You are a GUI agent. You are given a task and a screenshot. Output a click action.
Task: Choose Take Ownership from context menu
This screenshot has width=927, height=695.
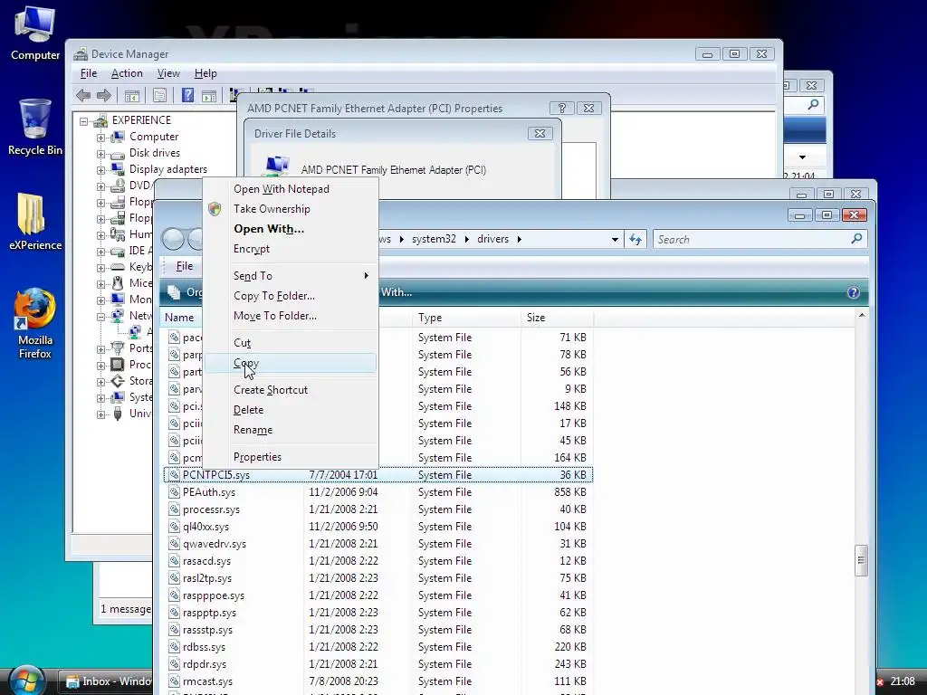pyautogui.click(x=290, y=209)
